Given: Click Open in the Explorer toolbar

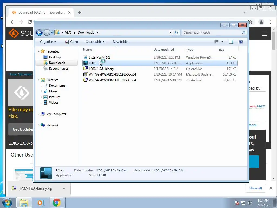Looking at the screenshot, I should click(71, 42).
